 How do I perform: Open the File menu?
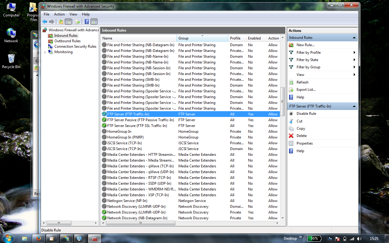click(46, 14)
